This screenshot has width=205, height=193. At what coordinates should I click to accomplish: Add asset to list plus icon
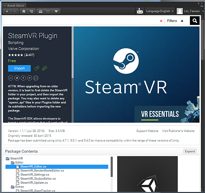tap(44, 68)
